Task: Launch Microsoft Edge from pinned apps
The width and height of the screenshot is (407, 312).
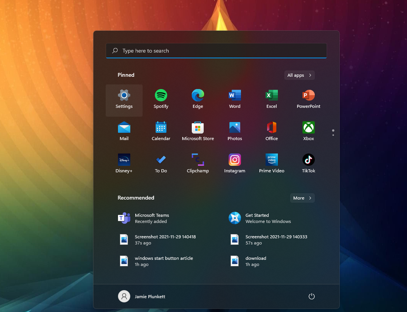Action: click(198, 96)
